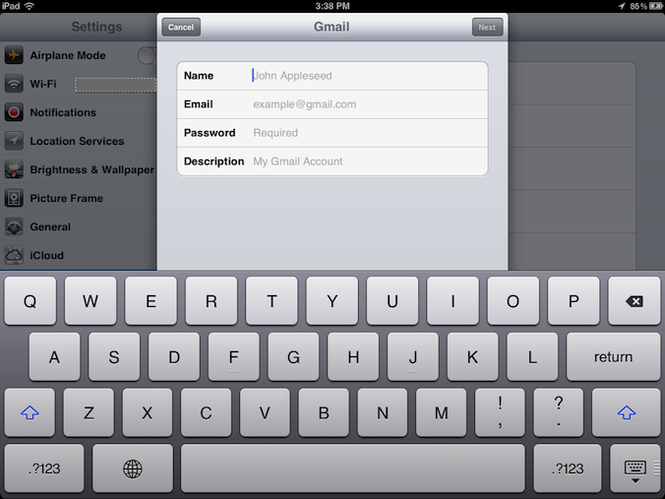This screenshot has height=499, width=665.
Task: Tap the X key
Action: 148,412
